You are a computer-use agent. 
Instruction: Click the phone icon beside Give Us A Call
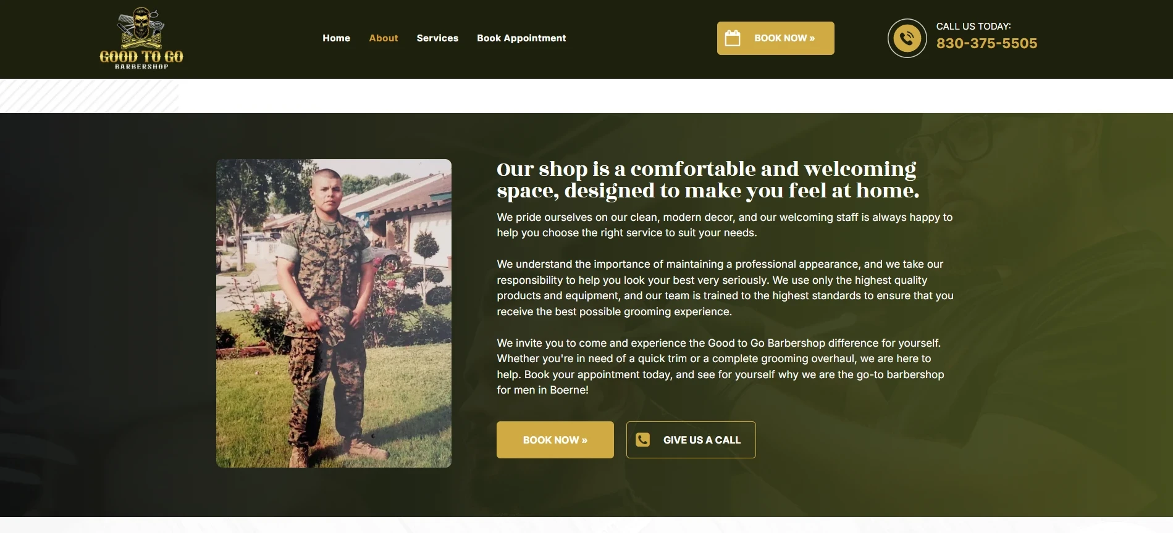[x=643, y=440]
